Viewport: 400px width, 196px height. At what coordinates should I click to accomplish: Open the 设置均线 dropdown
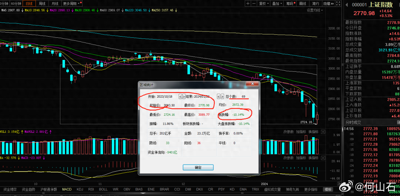point(314,10)
